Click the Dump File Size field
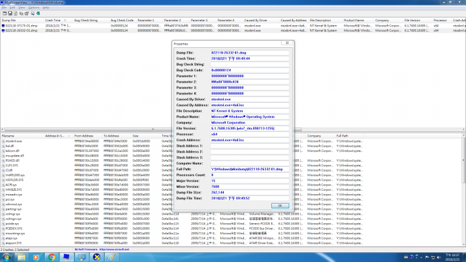Image resolution: width=466 pixels, height=262 pixels. coord(250,193)
